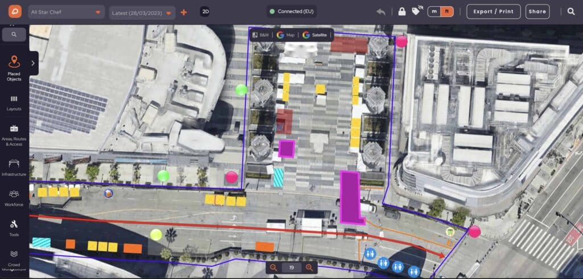Switch map layer to Satellite
583x279 pixels.
point(315,35)
